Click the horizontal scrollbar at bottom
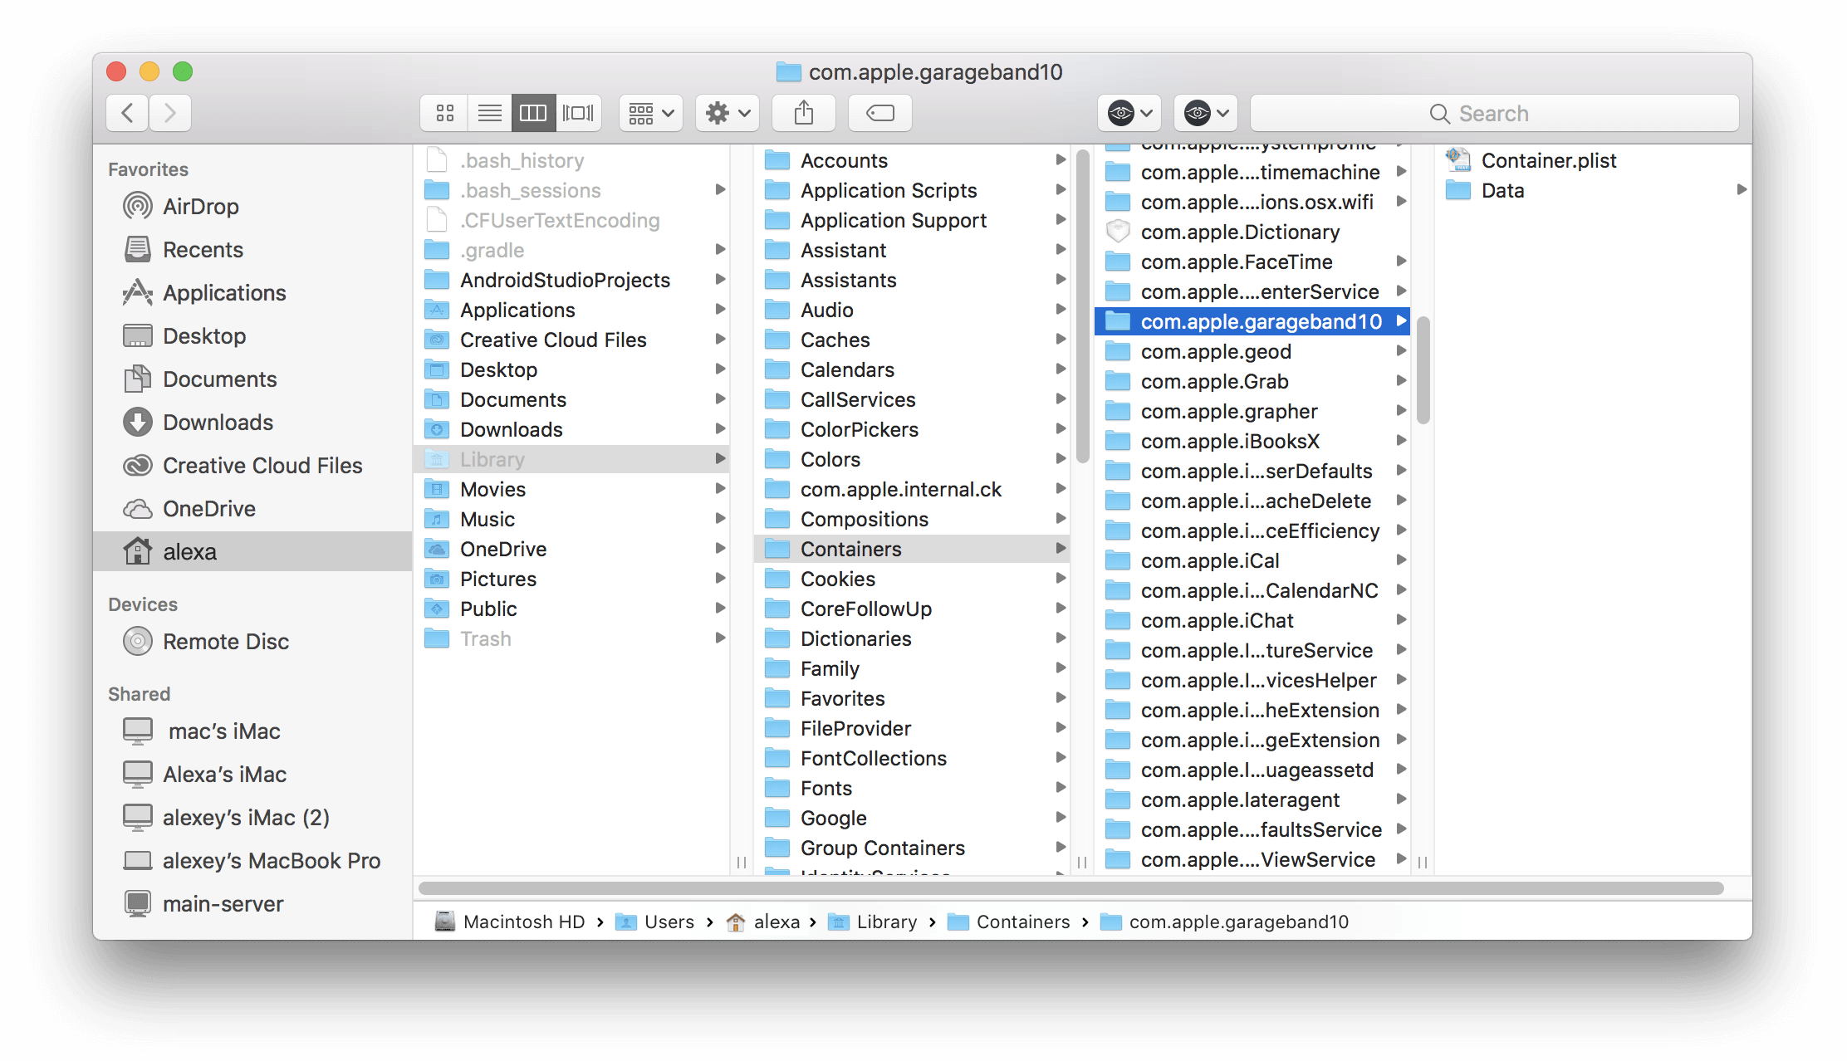Screen dimensions: 1847x1061 coord(1071,888)
